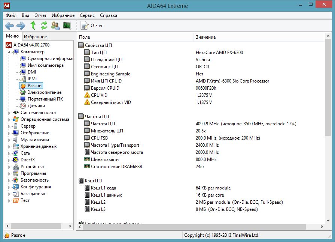Click the warning icon beside CPU VID

click(x=87, y=95)
